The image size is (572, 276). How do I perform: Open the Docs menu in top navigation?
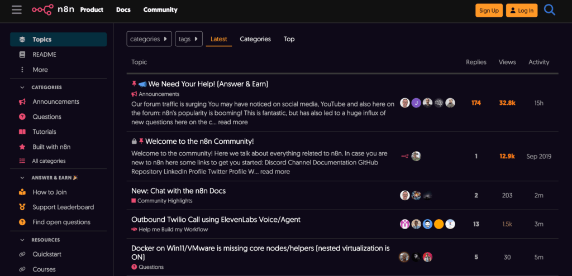(123, 10)
